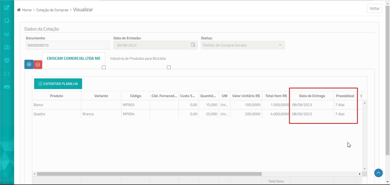This screenshot has width=390, height=185.
Task: Click the 7 dias cell in Banco row
Action: [x=345, y=105]
